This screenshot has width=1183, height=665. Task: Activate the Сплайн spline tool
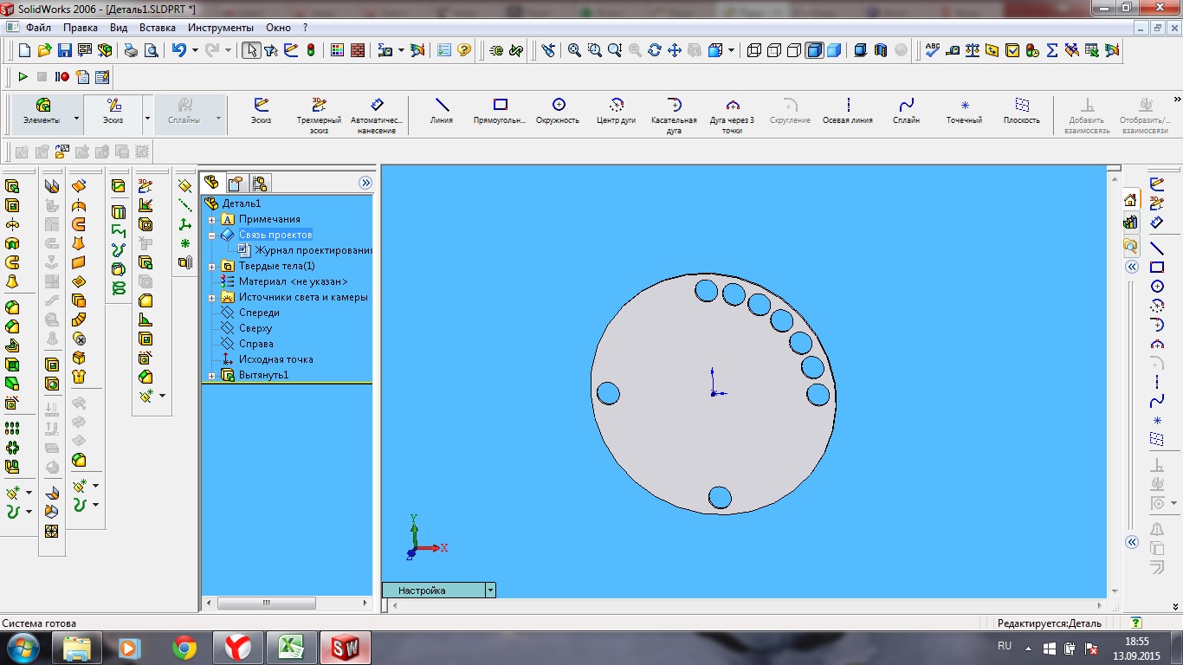(x=906, y=112)
